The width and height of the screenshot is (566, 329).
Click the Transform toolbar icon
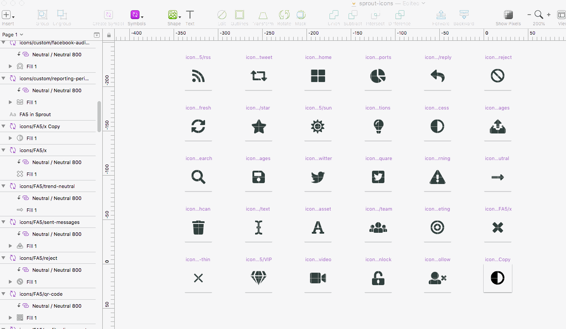pyautogui.click(x=263, y=15)
